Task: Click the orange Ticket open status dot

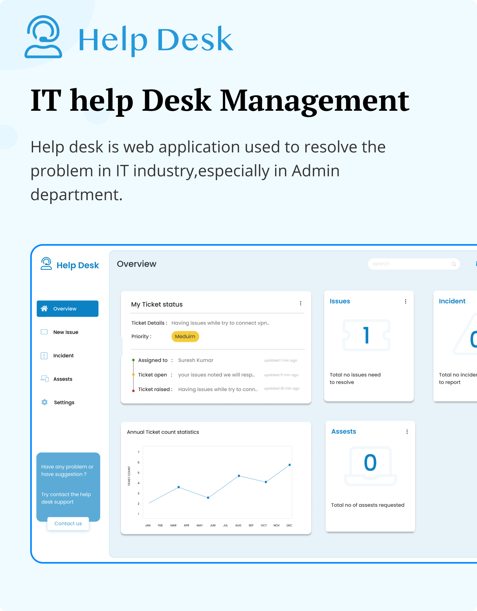Action: point(133,375)
